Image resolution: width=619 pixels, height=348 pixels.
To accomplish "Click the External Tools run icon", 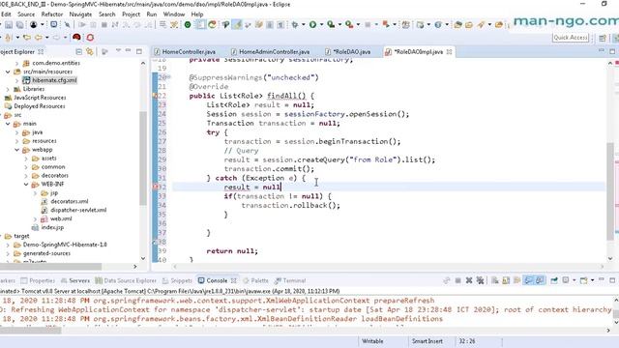I will pos(349,25).
